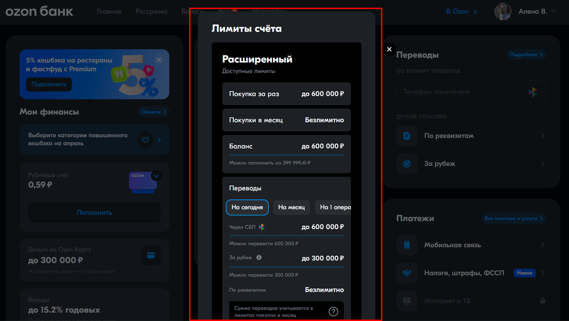The image size is (569, 321).
Task: Click the lock icon on 'Интернет и ТВ'
Action: (x=543, y=301)
